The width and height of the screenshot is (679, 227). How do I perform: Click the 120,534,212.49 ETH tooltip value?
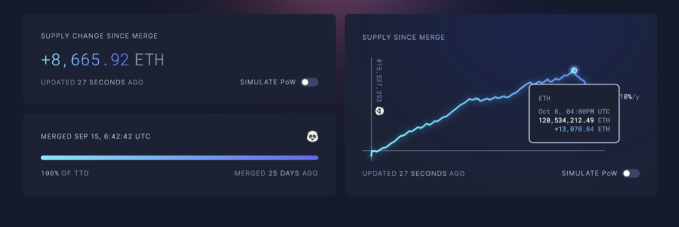pyautogui.click(x=574, y=120)
